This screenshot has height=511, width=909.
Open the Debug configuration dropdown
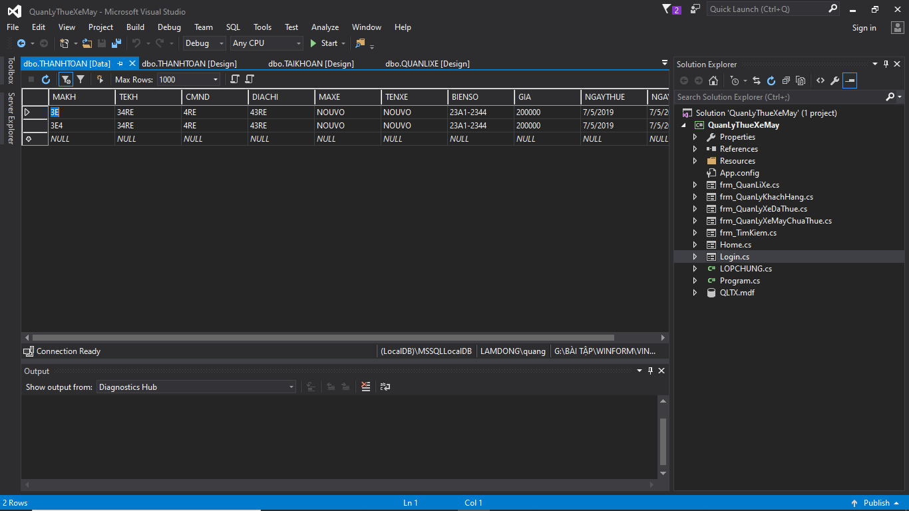pyautogui.click(x=204, y=43)
